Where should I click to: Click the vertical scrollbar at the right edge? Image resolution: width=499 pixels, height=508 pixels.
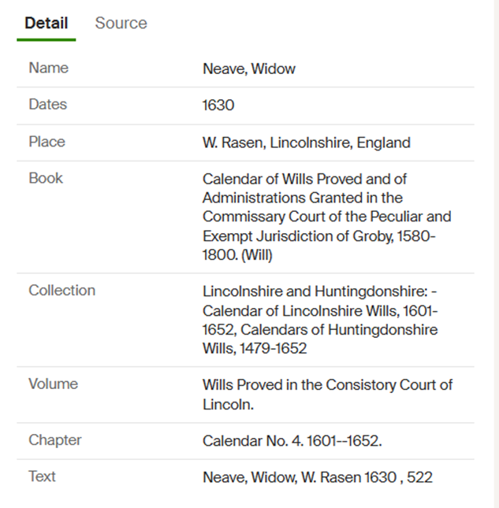pos(496,254)
